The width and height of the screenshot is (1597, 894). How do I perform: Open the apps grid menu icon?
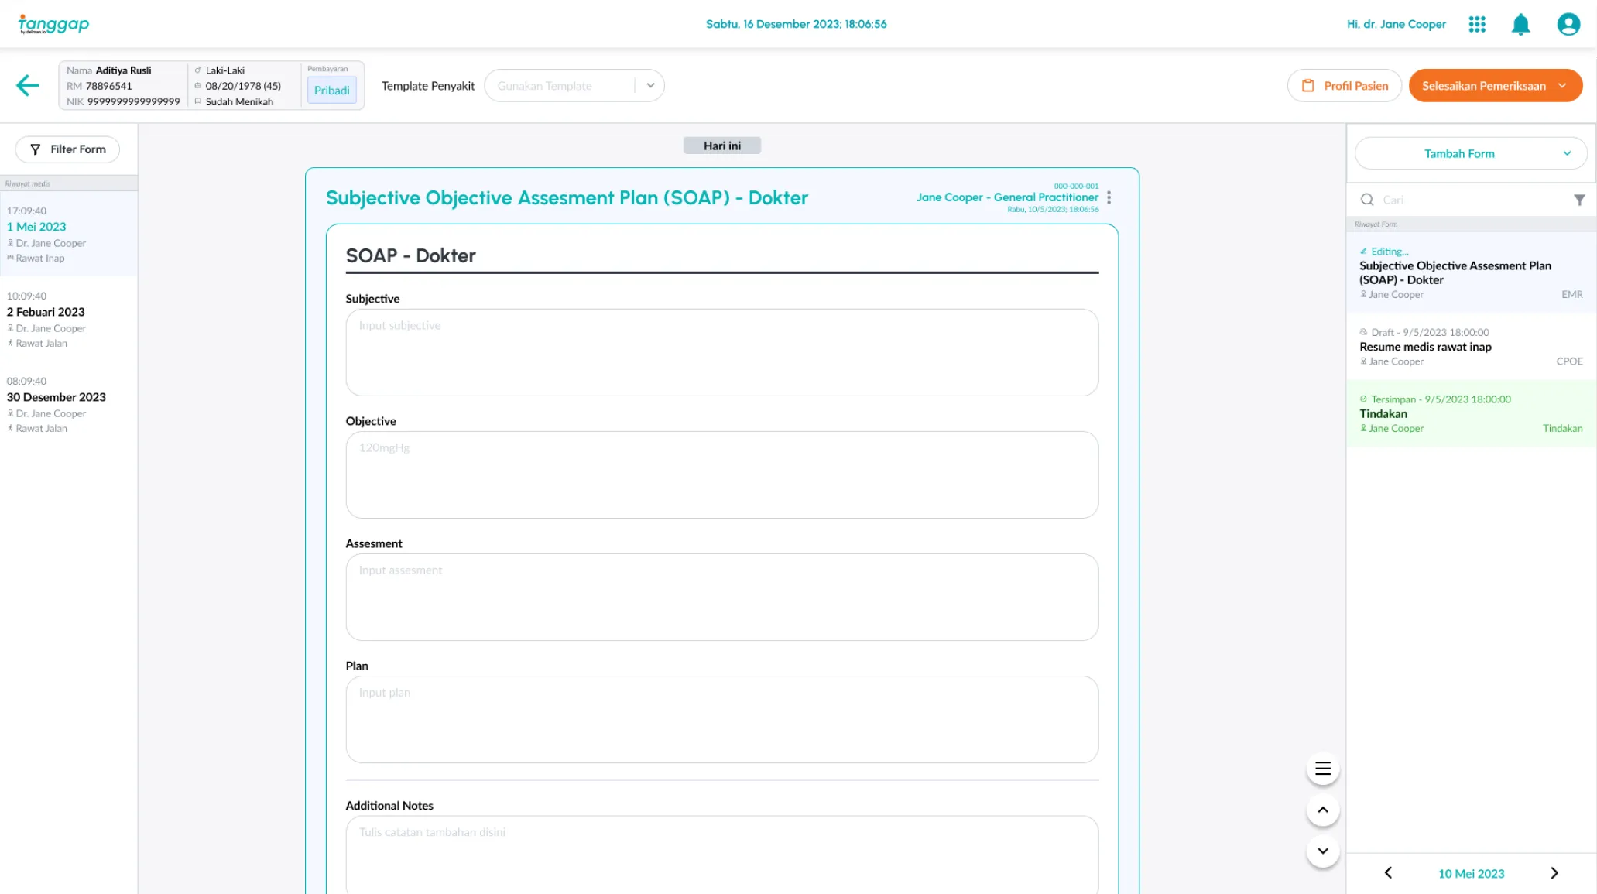tap(1476, 24)
